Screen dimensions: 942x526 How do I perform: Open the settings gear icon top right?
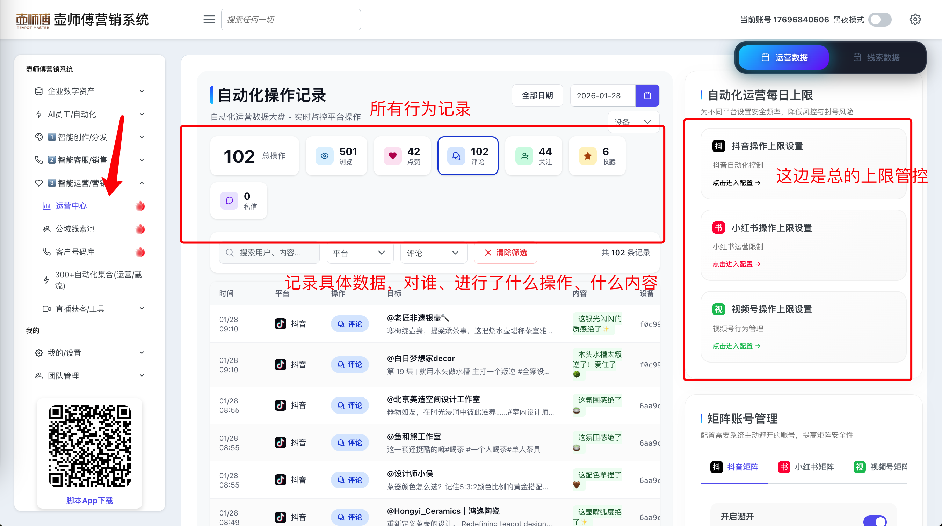click(915, 19)
